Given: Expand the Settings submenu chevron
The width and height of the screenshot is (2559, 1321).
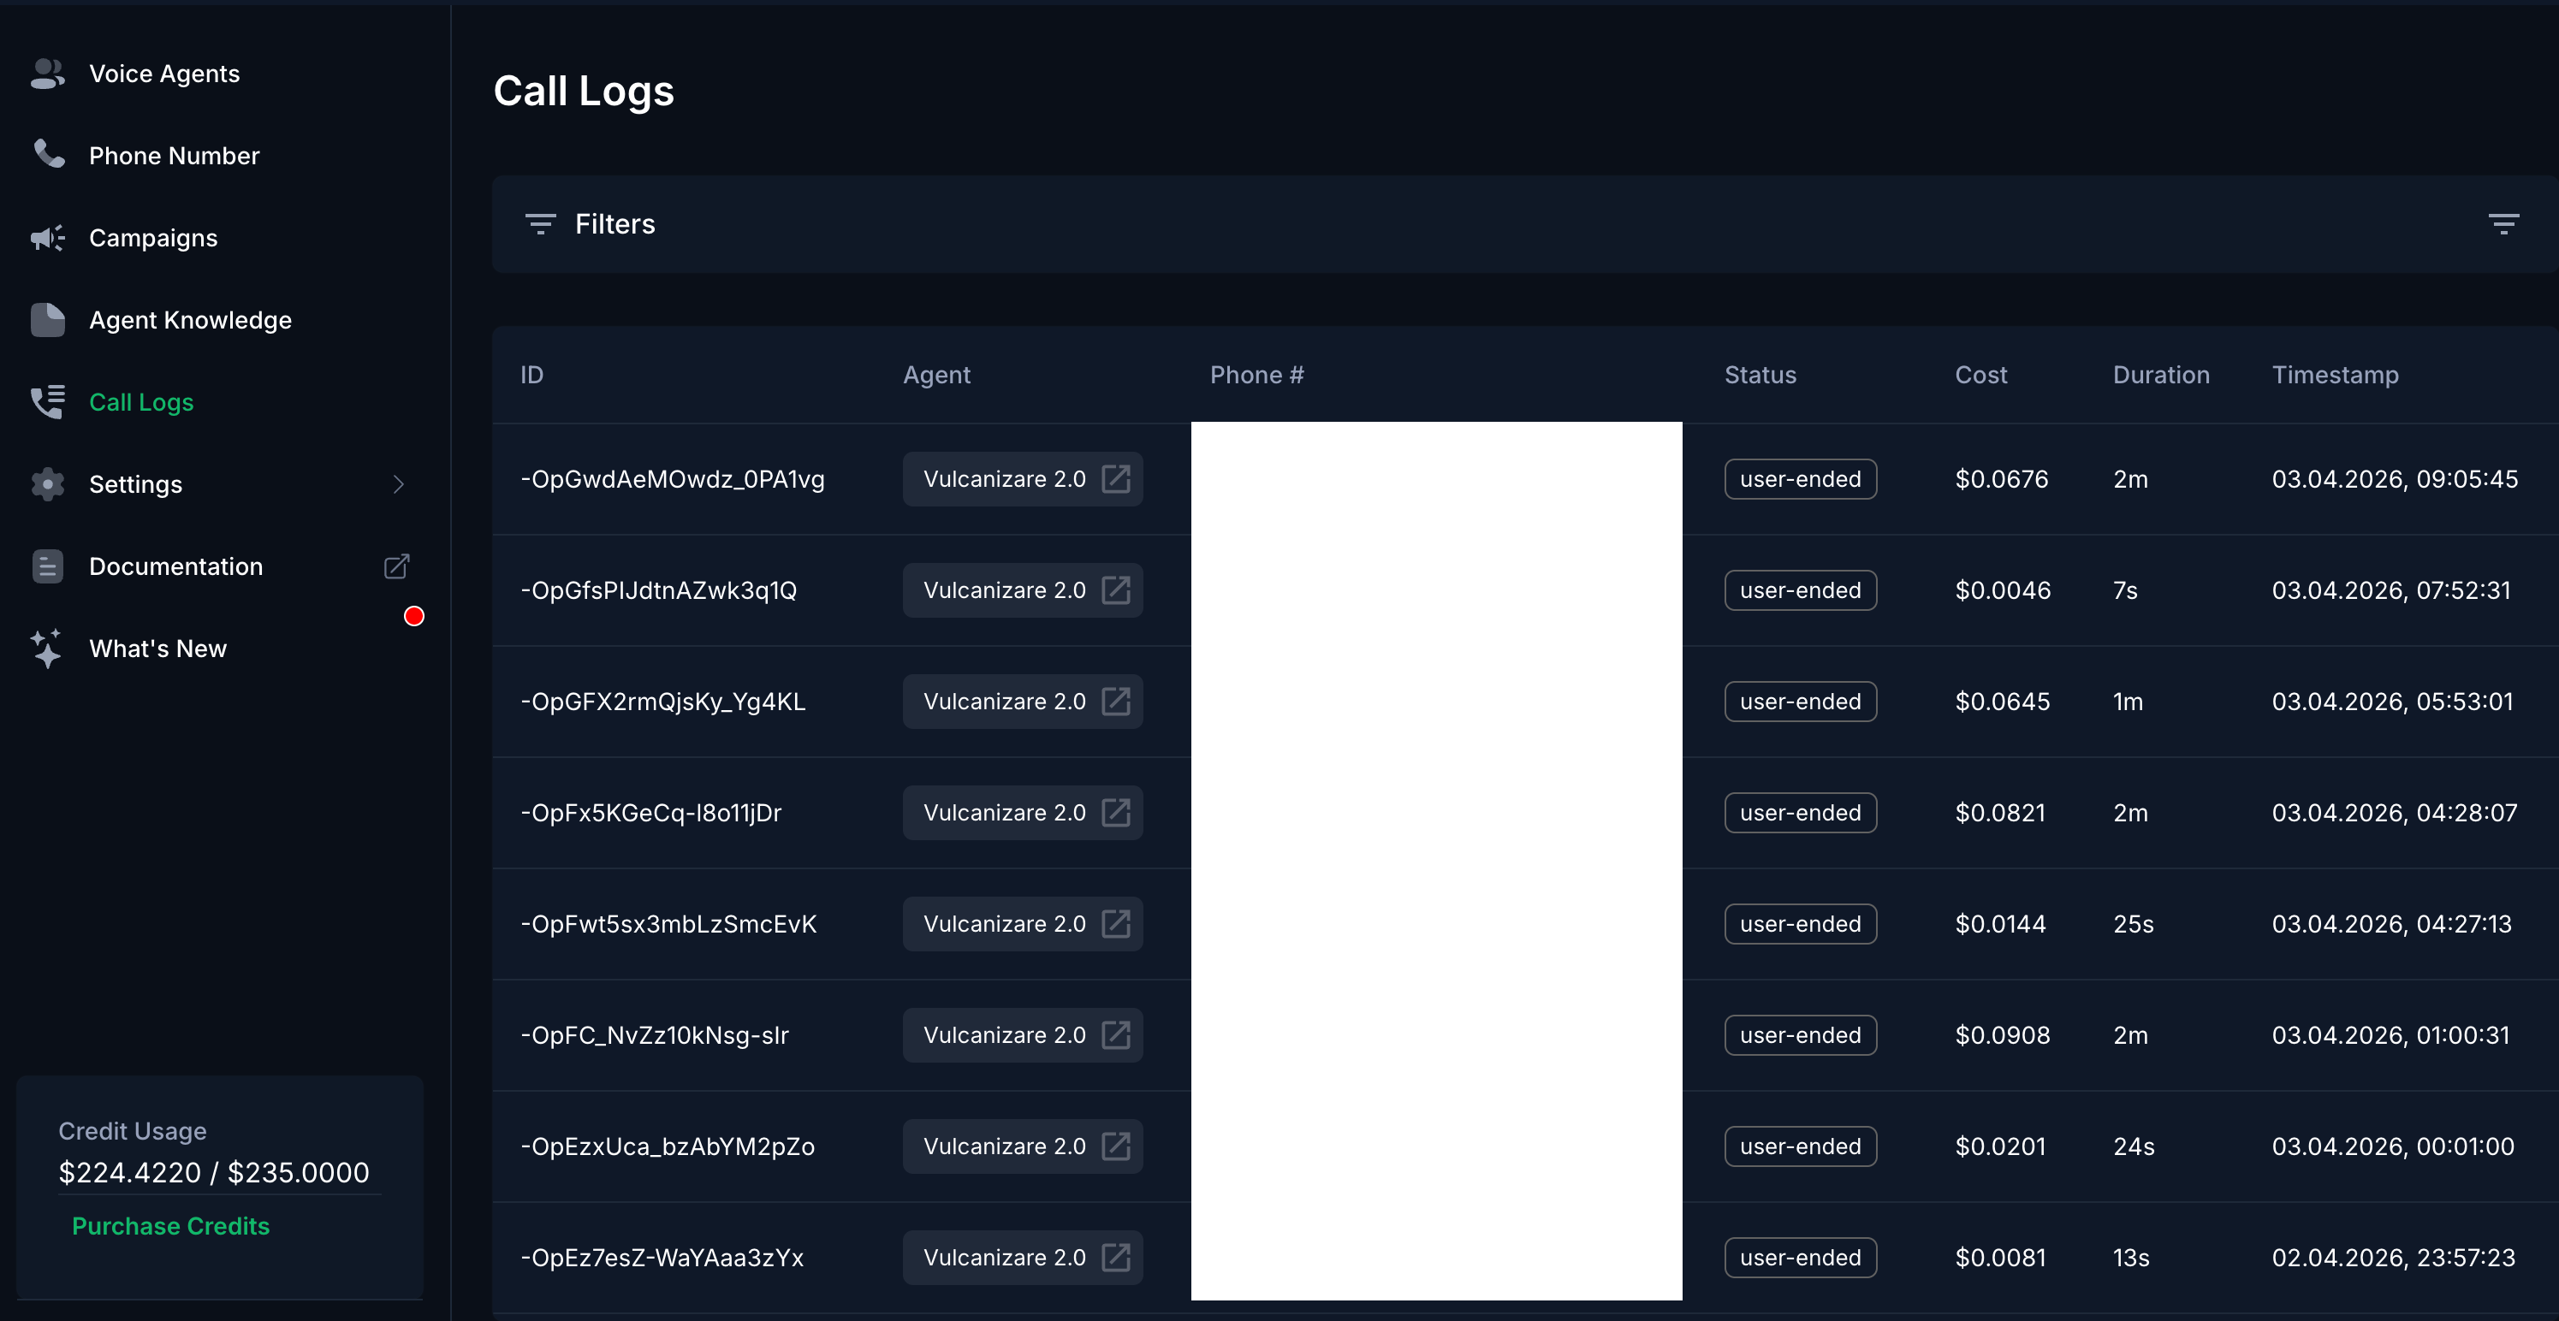Looking at the screenshot, I should 398,483.
